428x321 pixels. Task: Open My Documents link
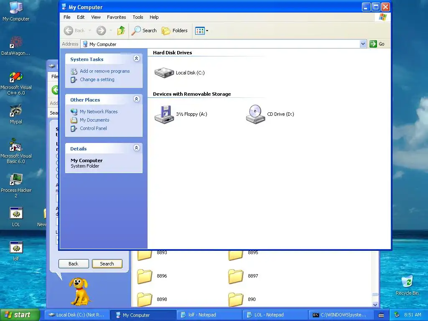94,120
